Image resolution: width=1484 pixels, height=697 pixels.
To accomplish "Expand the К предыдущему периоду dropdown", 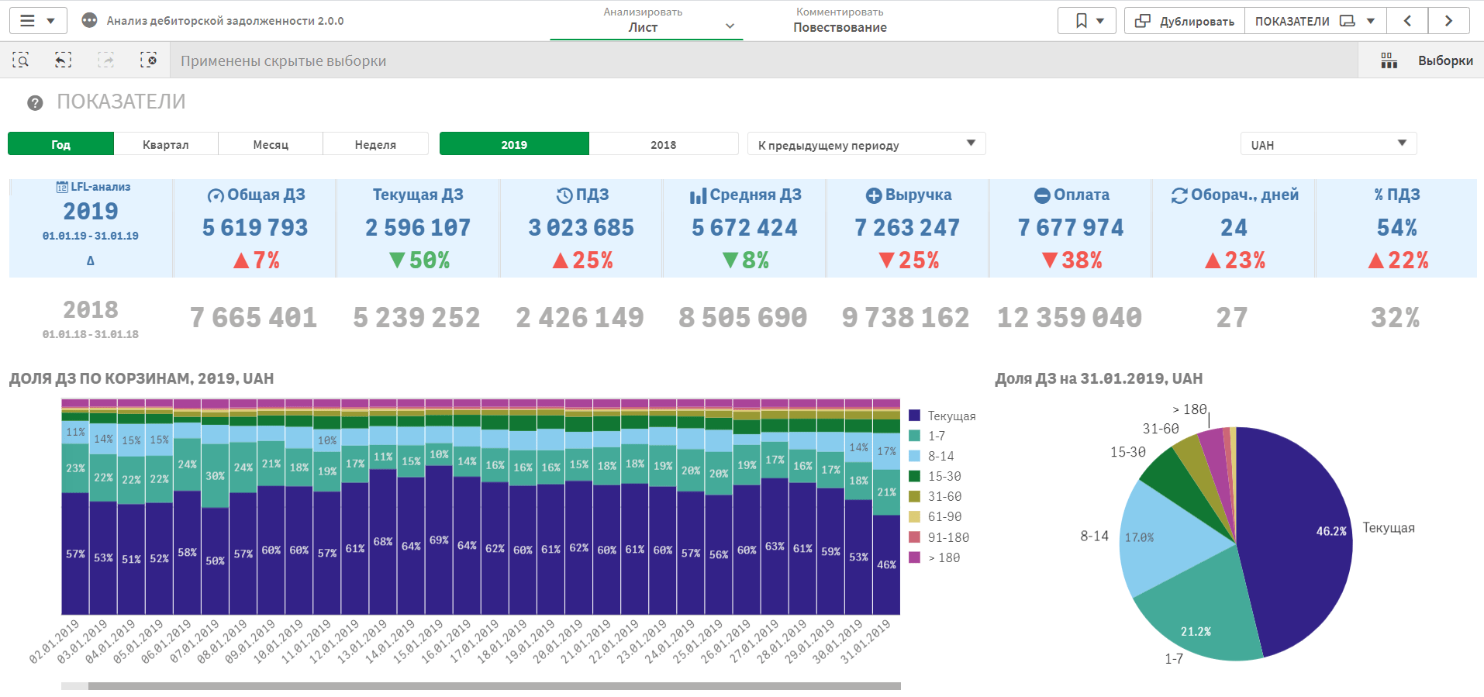I will (x=866, y=144).
